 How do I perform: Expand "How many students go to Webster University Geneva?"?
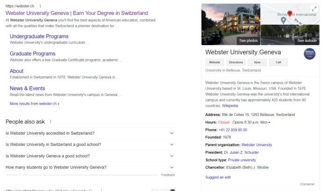[90, 167]
